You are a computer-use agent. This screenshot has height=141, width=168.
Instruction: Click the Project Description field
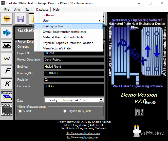(x=74, y=60)
